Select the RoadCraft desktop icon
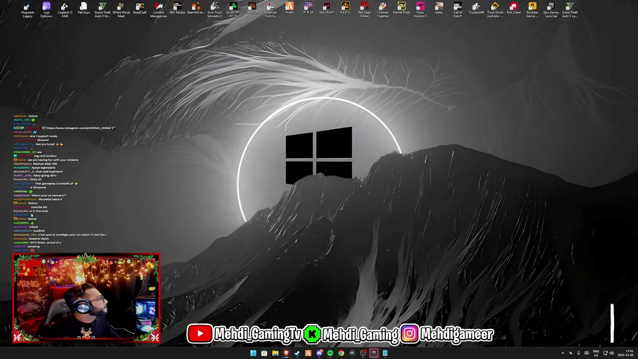The width and height of the screenshot is (638, 359). coord(140,8)
